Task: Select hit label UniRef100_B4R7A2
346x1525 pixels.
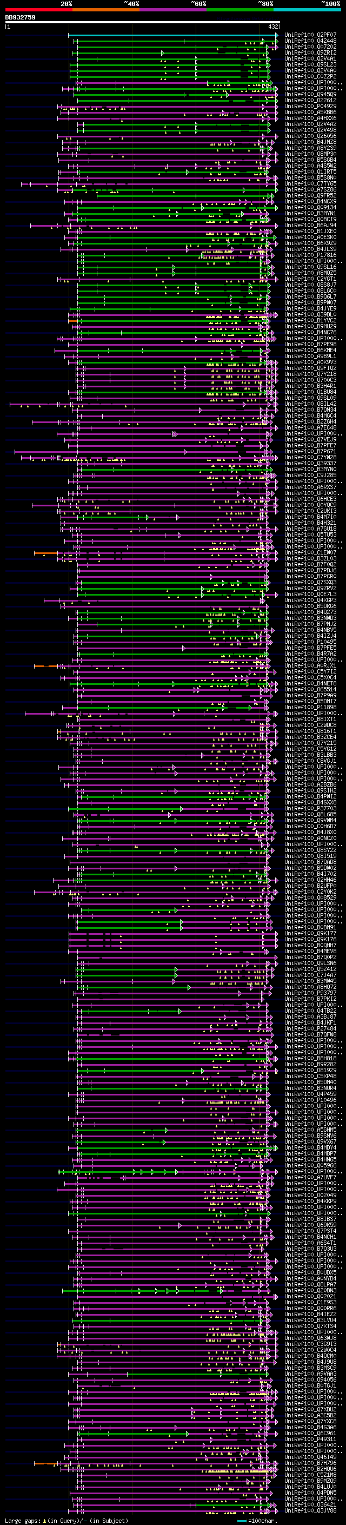Action: (x=310, y=653)
